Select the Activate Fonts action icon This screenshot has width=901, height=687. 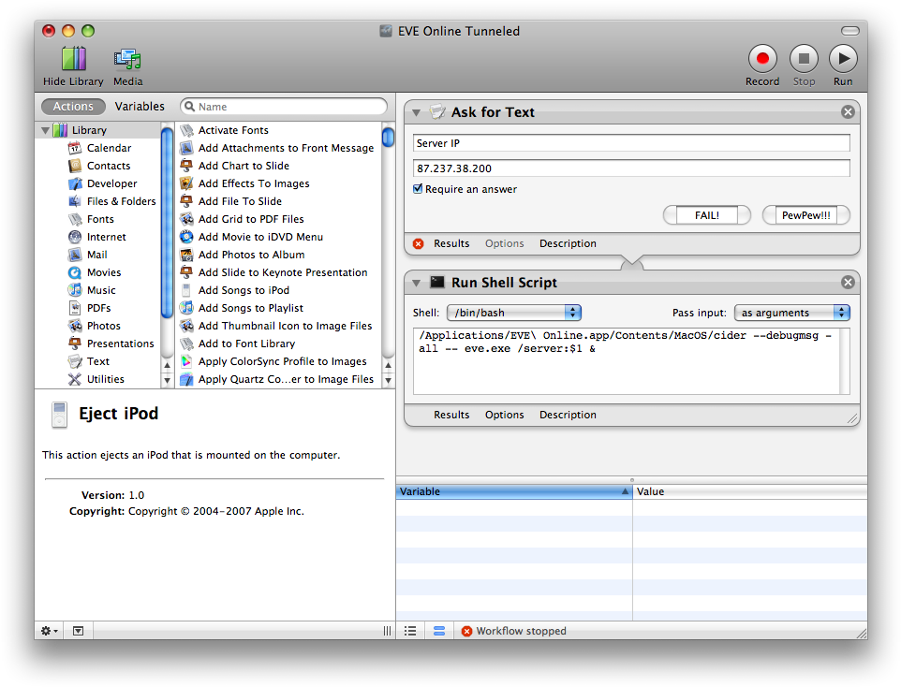point(186,130)
